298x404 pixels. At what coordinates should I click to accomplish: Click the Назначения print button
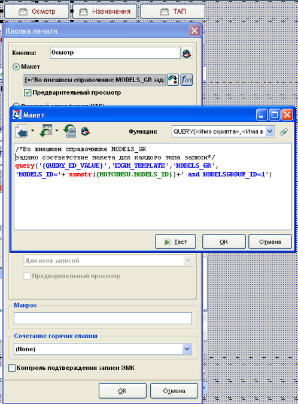[x=105, y=11]
